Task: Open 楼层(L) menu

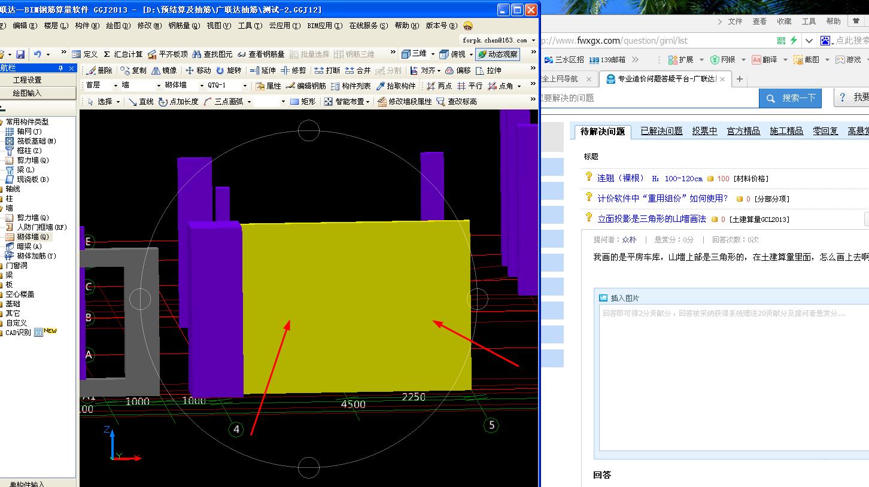Action: coord(56,26)
